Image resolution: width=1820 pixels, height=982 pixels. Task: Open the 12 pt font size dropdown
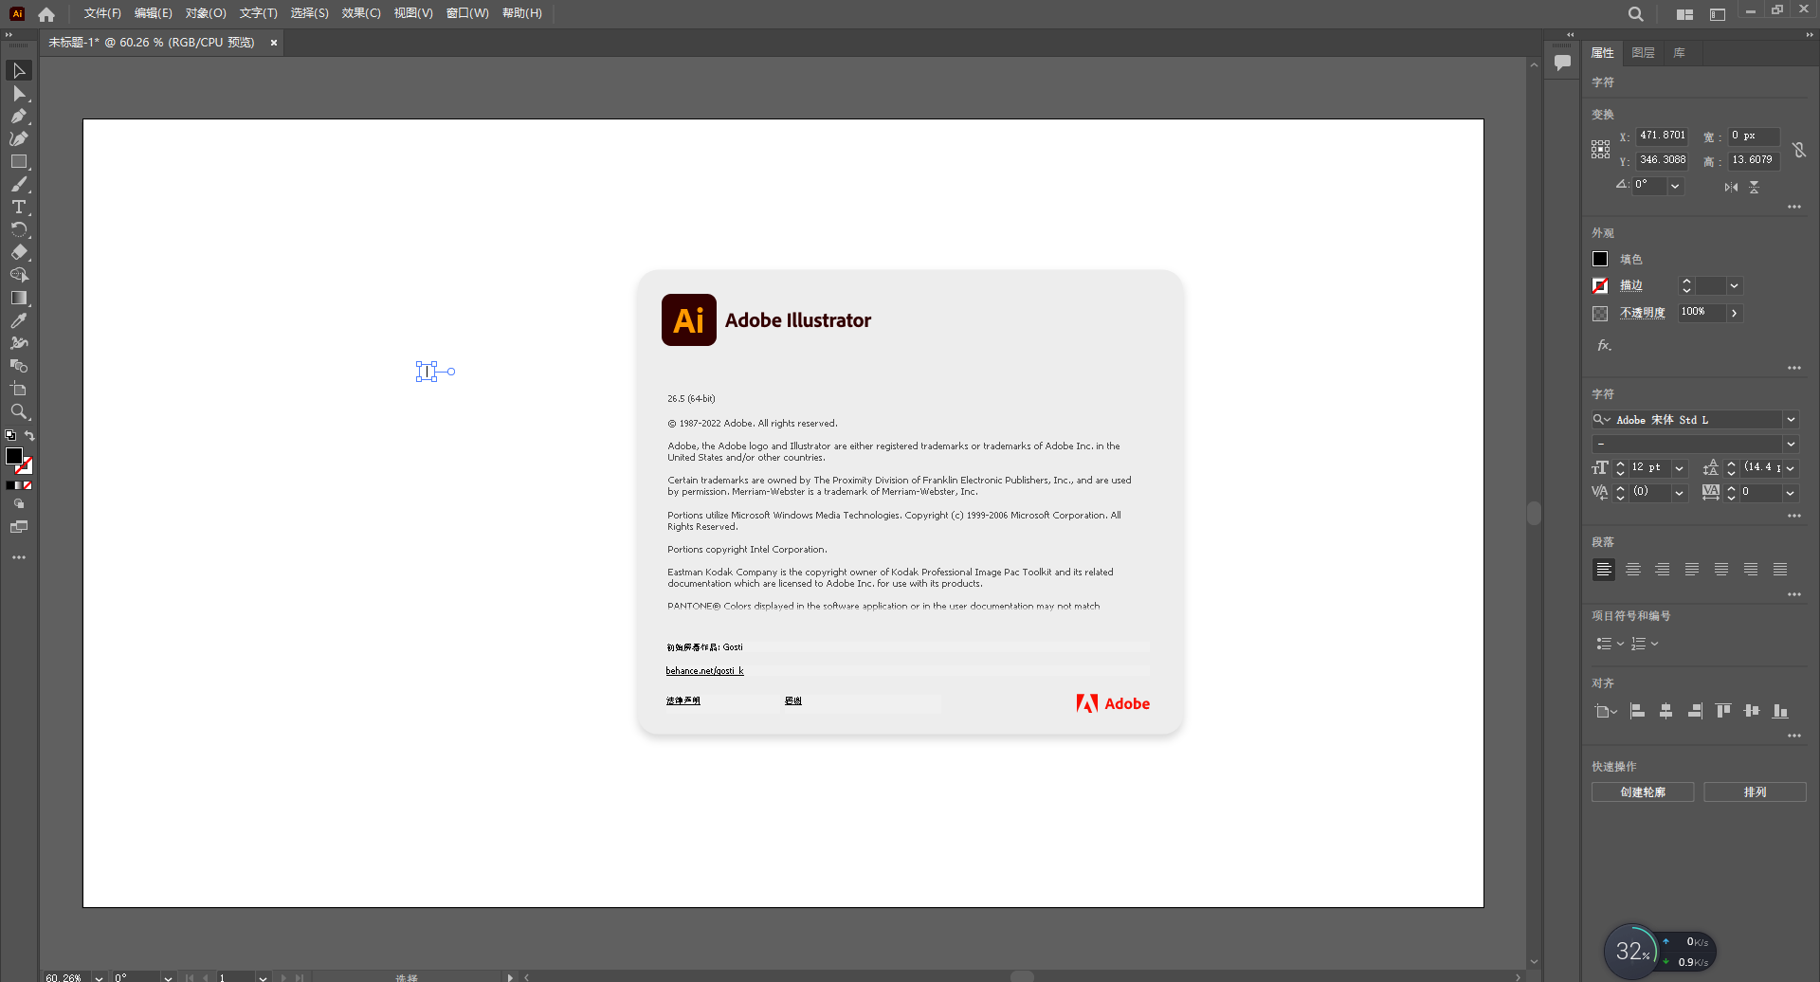1681,467
